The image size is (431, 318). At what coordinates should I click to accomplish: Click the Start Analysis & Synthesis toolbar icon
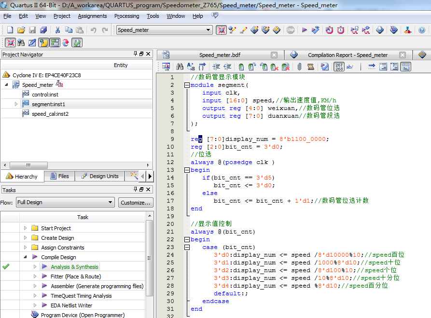pyautogui.click(x=316, y=30)
